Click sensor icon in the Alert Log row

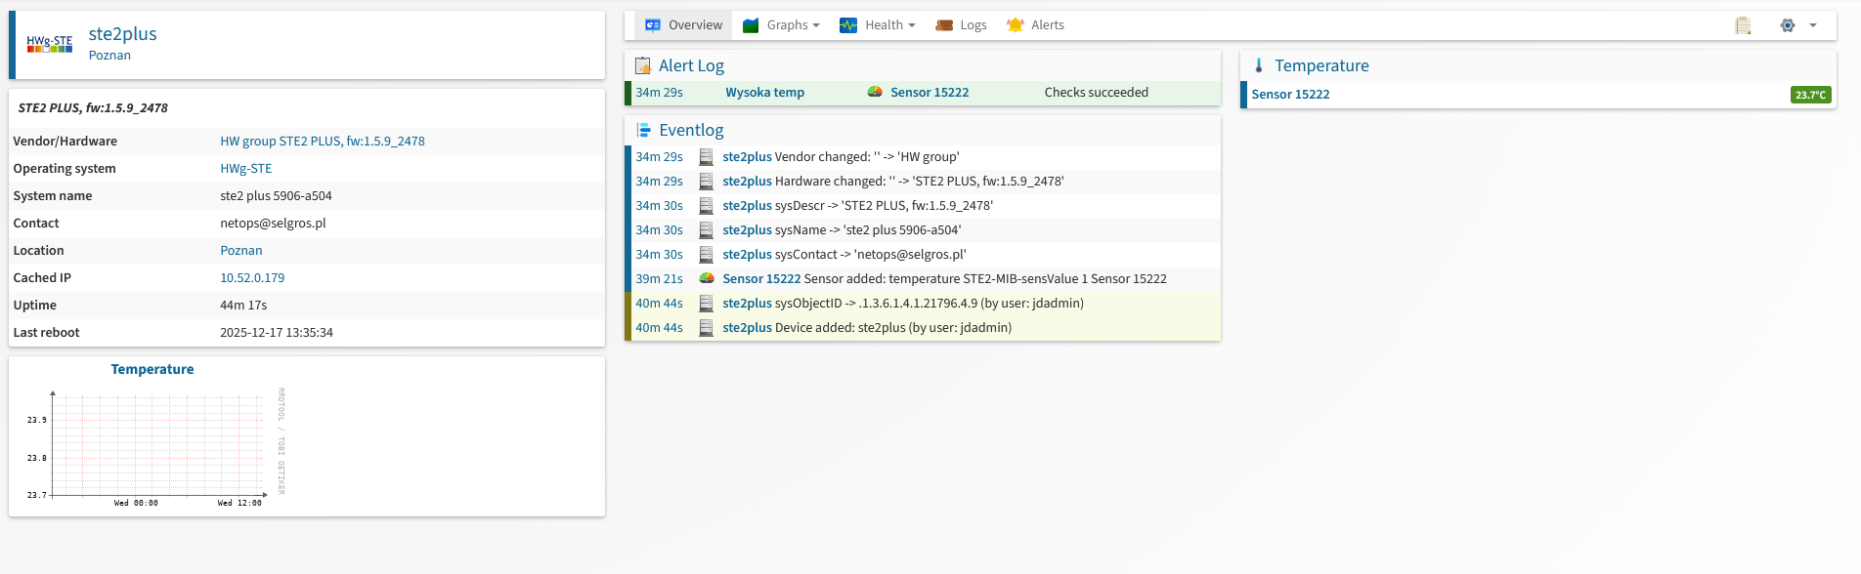point(875,93)
